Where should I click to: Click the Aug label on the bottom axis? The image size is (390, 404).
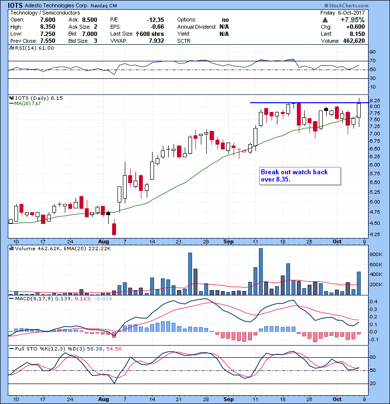point(103,399)
